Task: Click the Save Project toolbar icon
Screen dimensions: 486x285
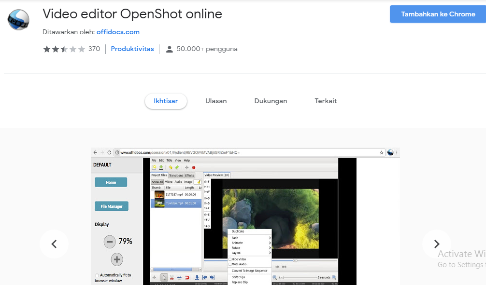Action: [x=161, y=167]
